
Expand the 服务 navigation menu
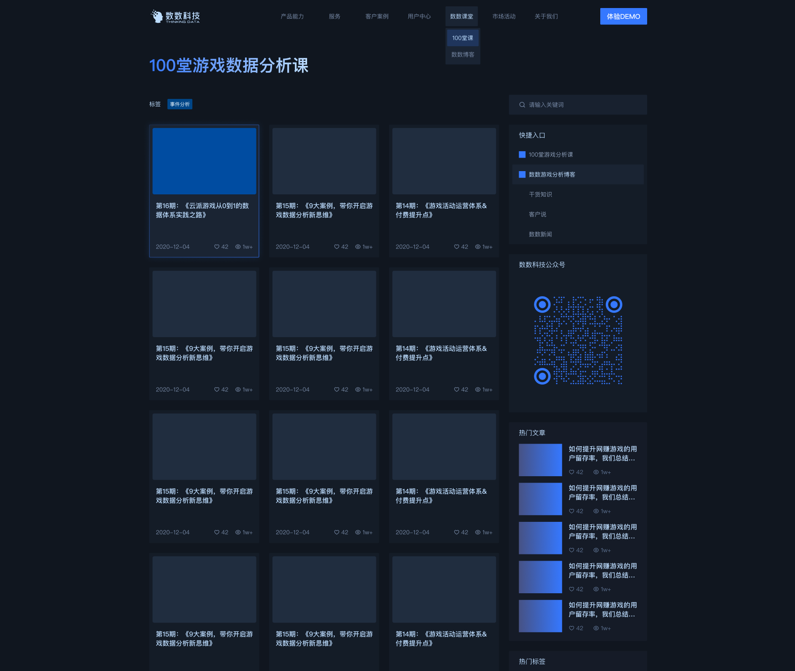335,16
